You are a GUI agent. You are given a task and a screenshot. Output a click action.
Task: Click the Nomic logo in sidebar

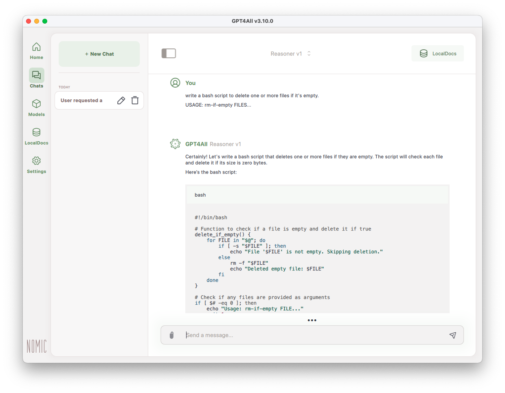[x=37, y=346]
